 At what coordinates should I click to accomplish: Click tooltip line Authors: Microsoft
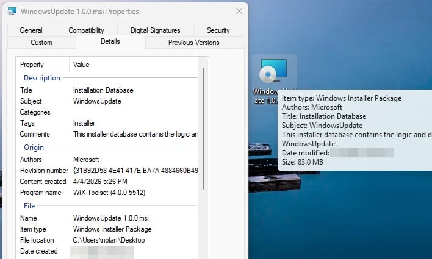click(x=312, y=107)
